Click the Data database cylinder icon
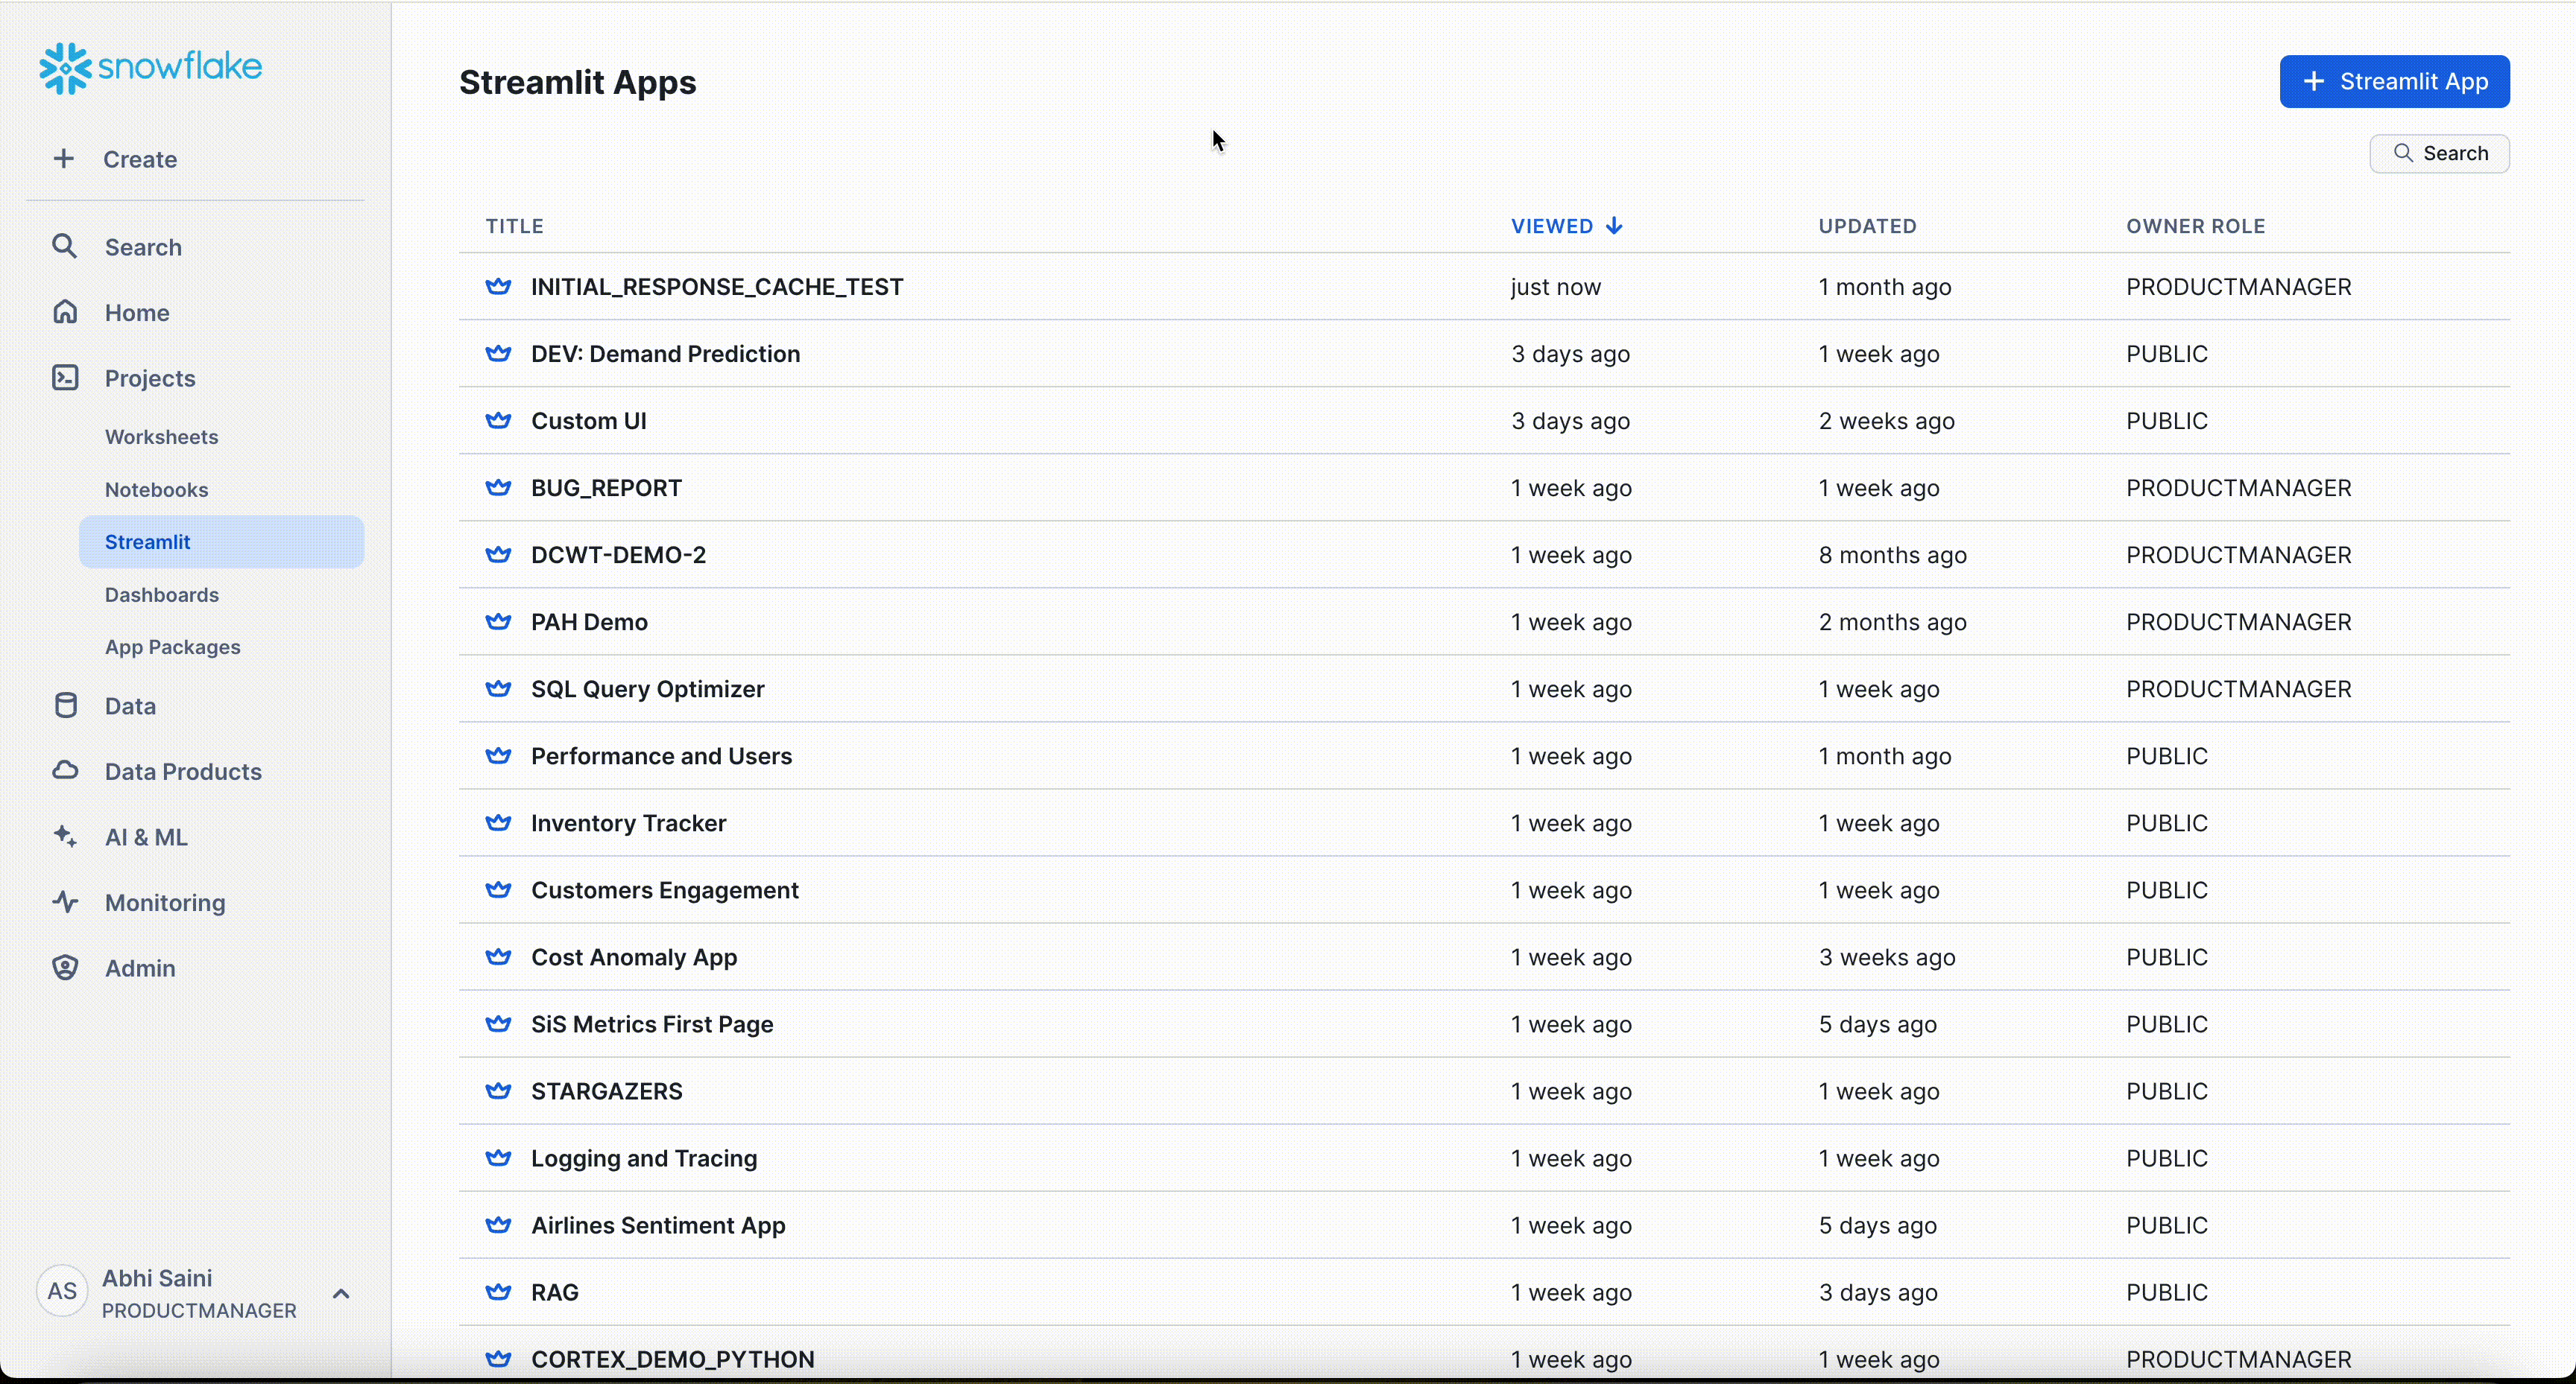Viewport: 2576px width, 1384px height. pos(65,705)
